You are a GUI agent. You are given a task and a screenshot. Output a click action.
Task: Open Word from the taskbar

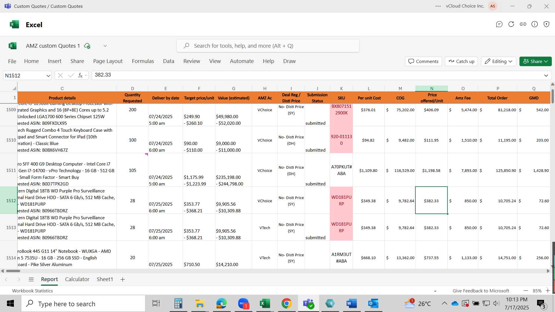351,304
